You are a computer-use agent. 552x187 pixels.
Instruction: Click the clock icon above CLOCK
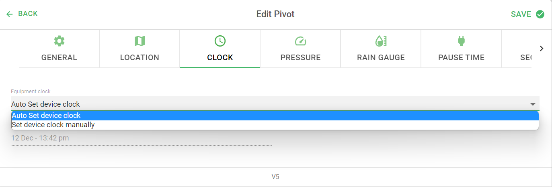click(220, 41)
